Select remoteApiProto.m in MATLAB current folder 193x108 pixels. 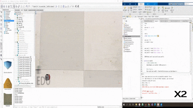tap(128, 51)
